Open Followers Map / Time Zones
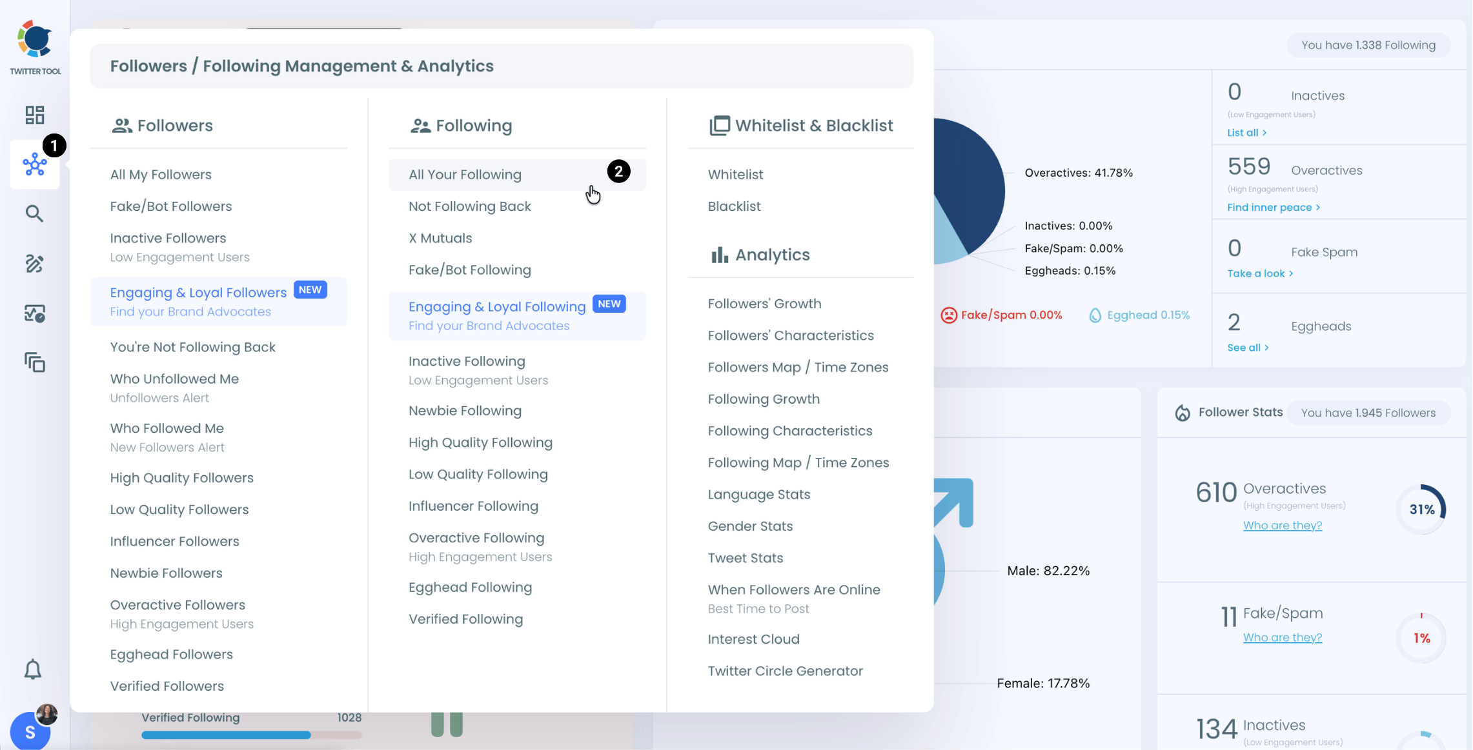 pos(798,368)
